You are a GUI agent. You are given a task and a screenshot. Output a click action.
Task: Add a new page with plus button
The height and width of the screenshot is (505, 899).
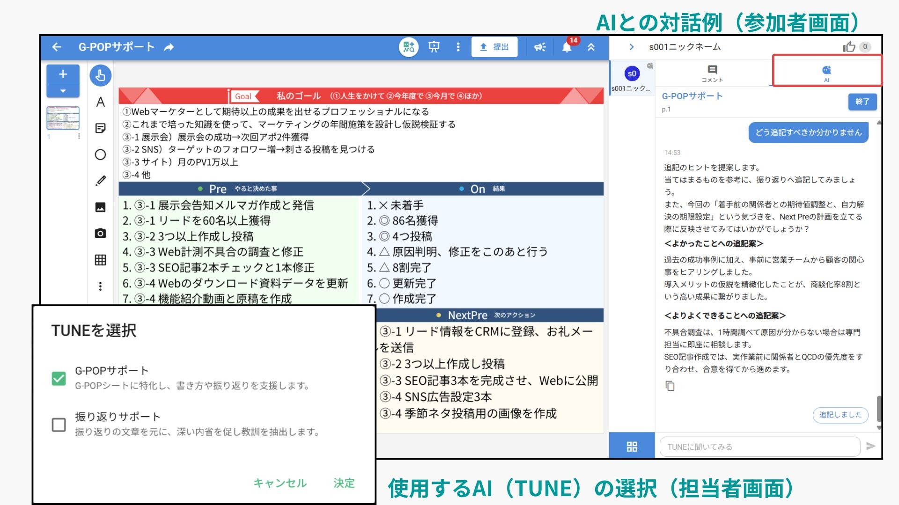pos(63,74)
